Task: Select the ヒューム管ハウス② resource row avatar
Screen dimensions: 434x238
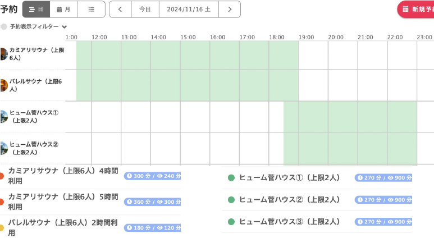Action: [x=3, y=148]
